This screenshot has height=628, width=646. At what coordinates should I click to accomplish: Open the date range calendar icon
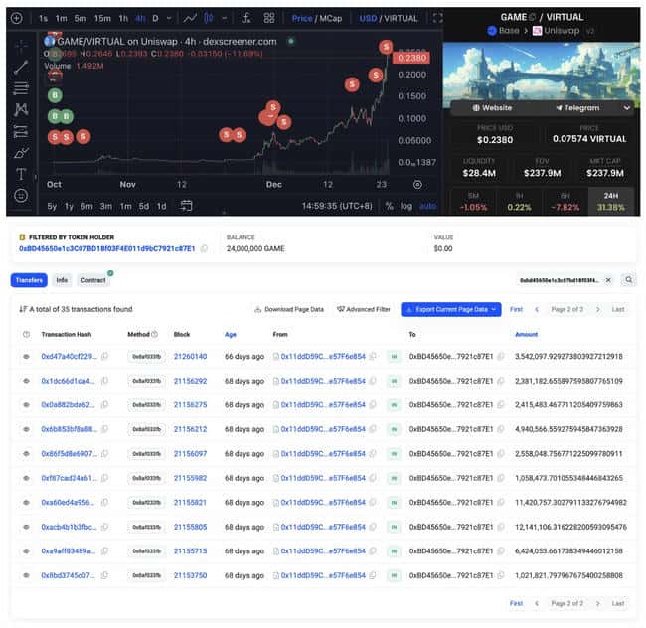(x=186, y=206)
